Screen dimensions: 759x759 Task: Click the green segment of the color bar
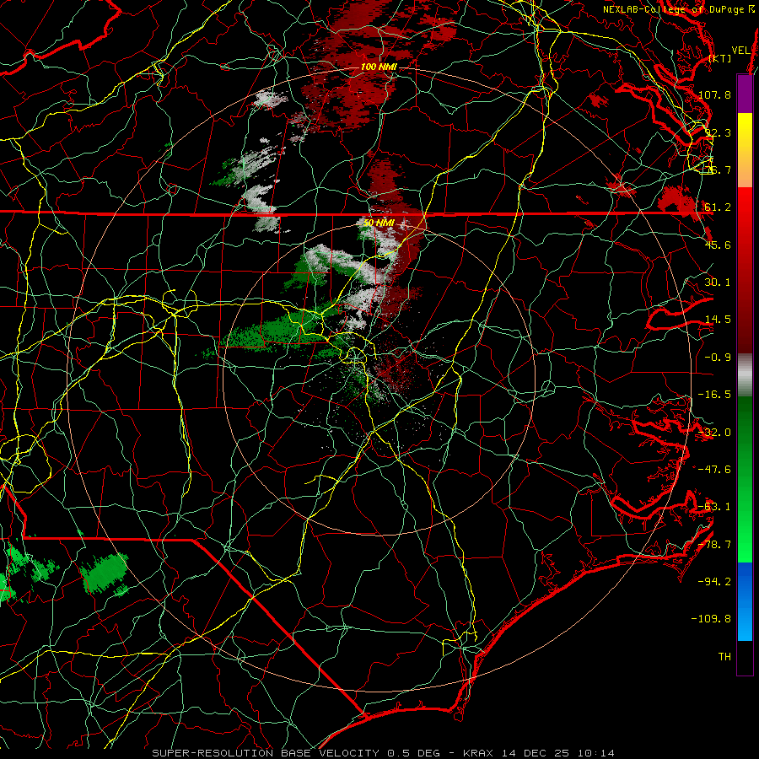745,479
